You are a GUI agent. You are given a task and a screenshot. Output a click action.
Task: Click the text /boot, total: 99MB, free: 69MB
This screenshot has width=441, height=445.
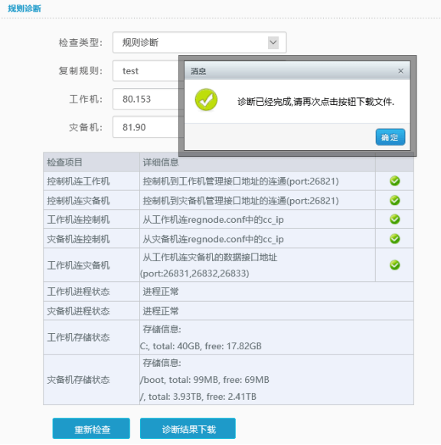(204, 380)
